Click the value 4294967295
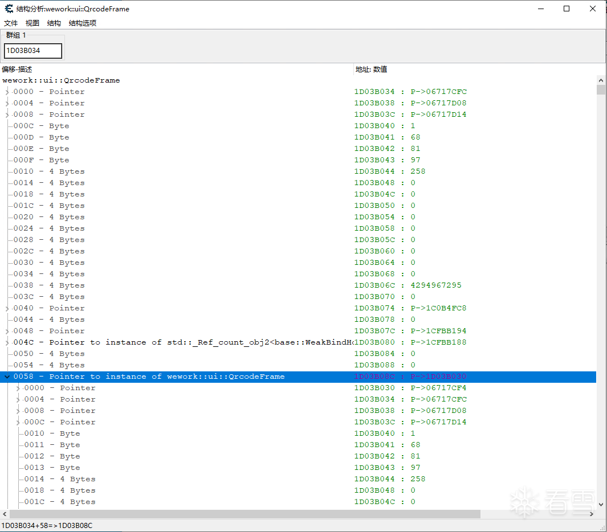Screen dimensions: 607x532 (x=436, y=285)
